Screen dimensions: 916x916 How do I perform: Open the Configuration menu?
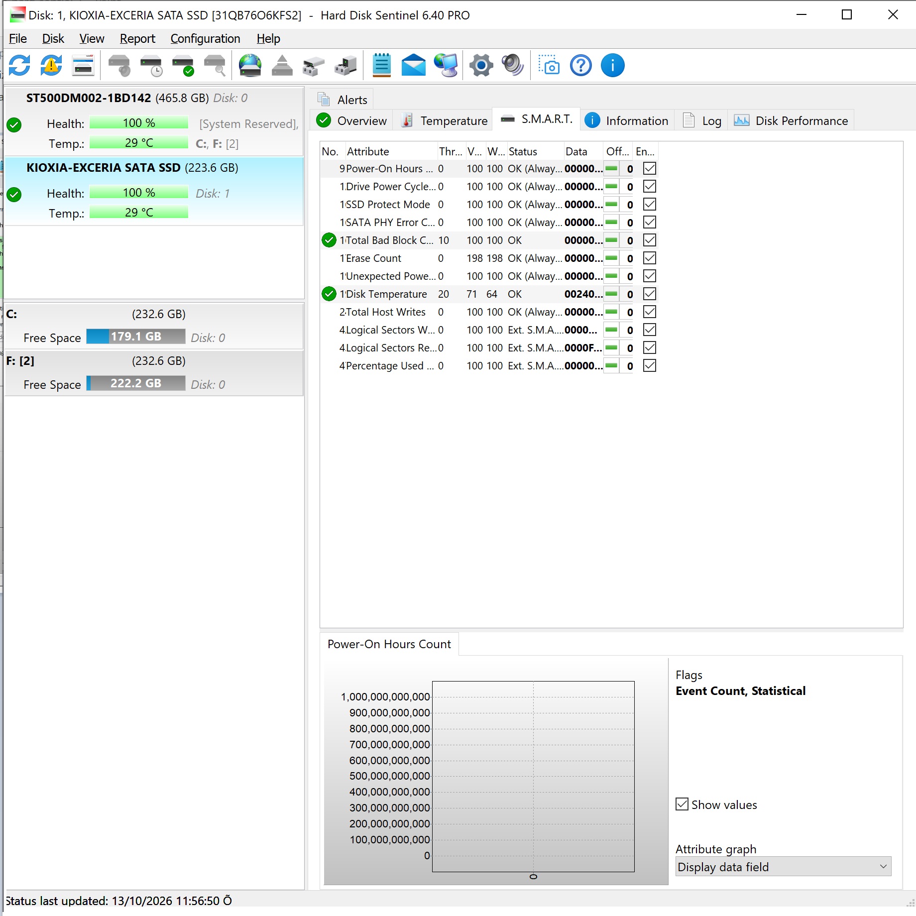[x=205, y=38]
